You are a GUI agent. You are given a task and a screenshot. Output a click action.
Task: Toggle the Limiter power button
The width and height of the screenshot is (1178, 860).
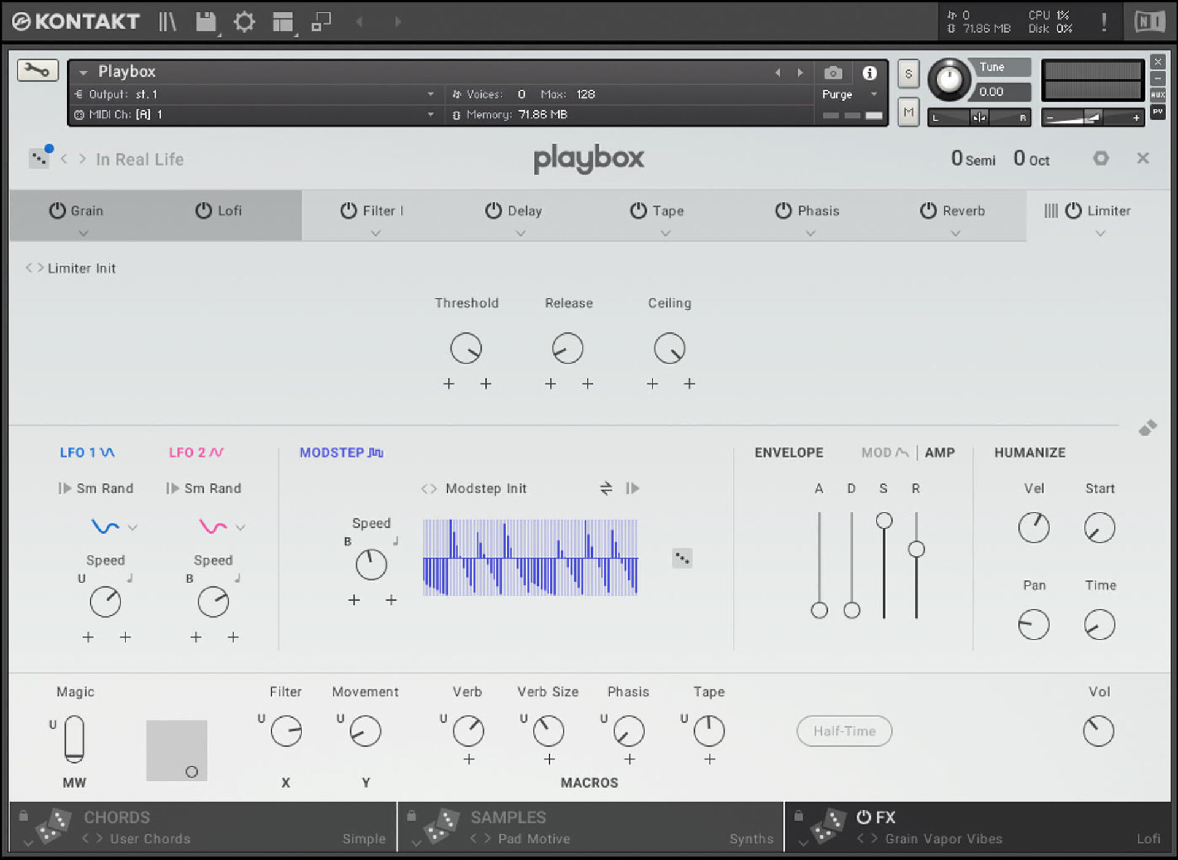point(1073,210)
